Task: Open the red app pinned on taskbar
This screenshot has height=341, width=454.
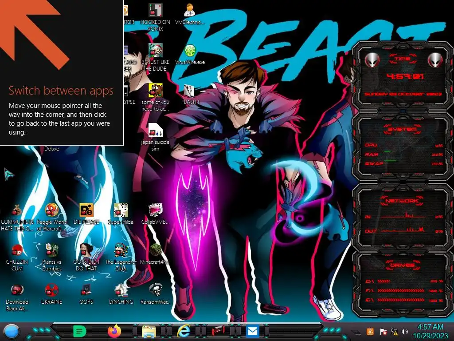Action: (218, 331)
